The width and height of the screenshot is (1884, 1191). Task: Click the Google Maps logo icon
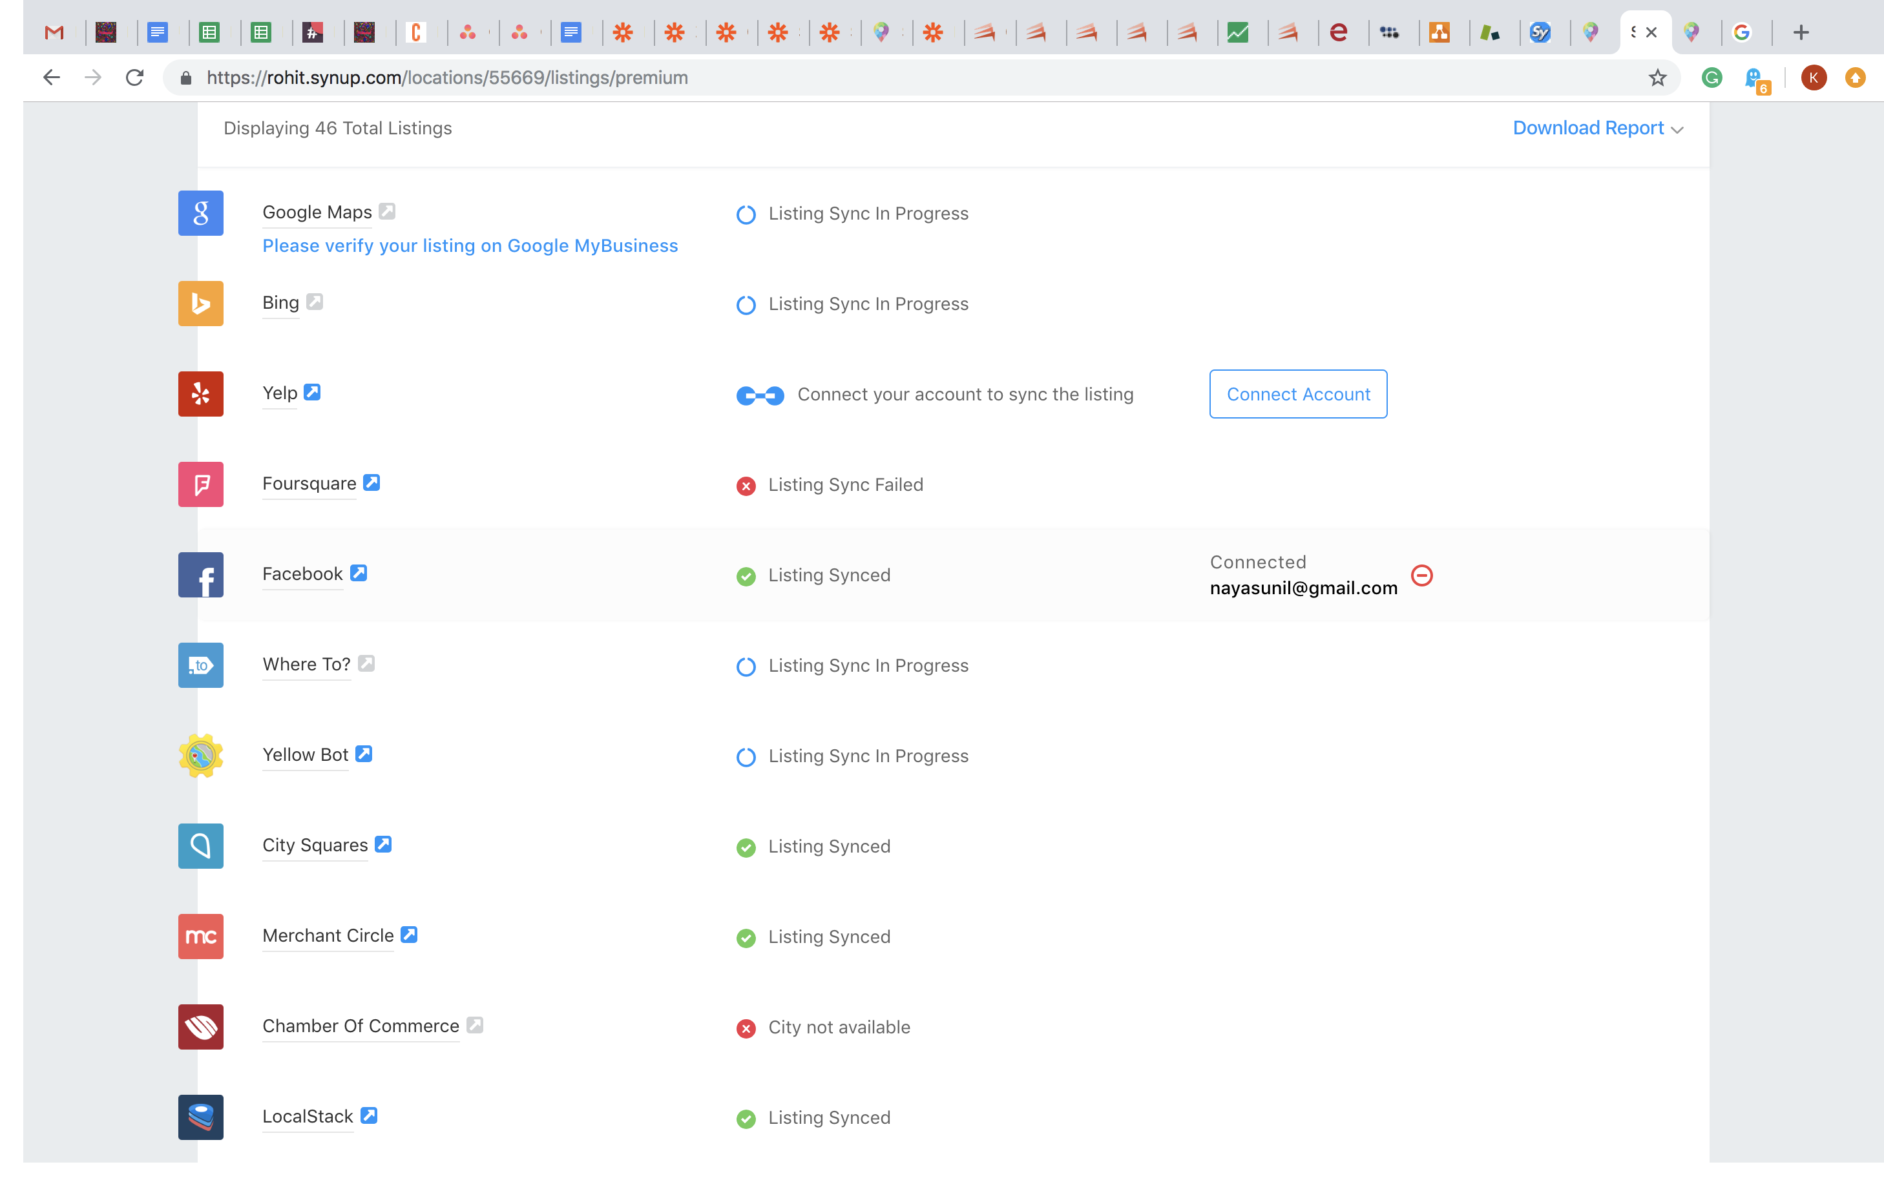click(200, 212)
